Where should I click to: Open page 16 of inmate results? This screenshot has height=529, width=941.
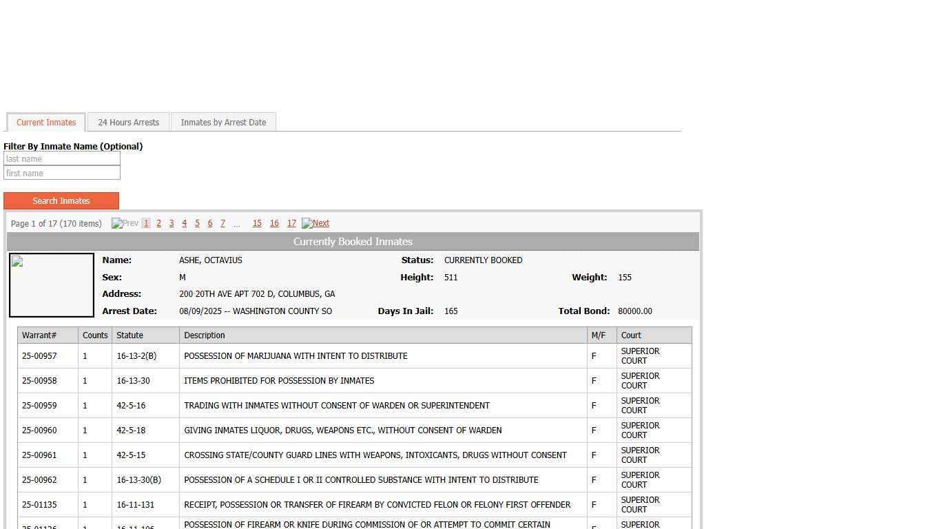click(274, 223)
